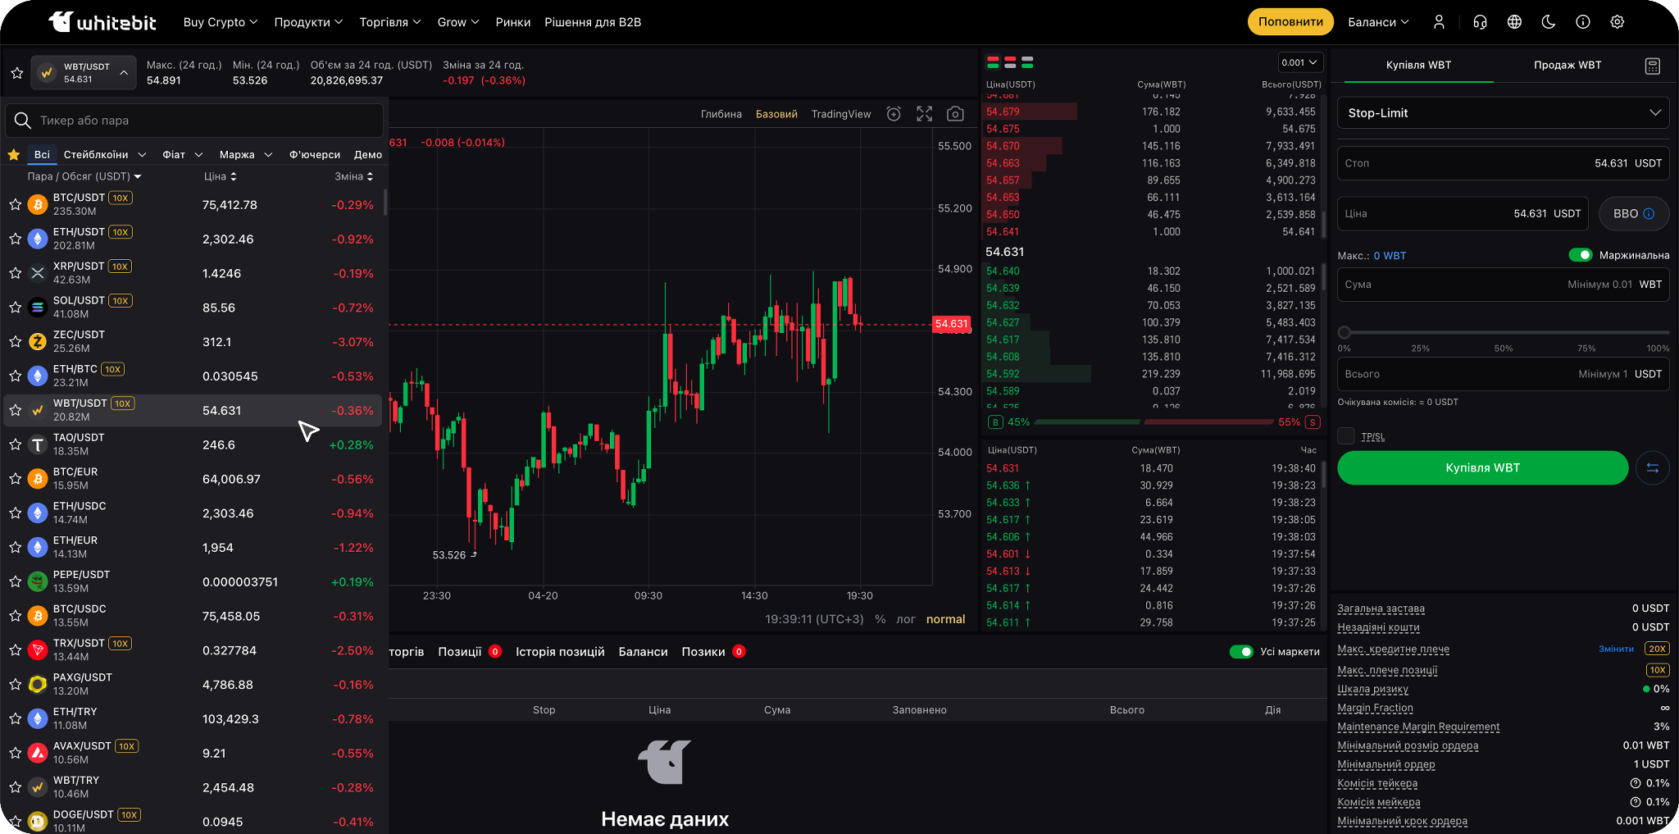Switch to the Продаж WBT tab
1679x834 pixels.
coord(1567,65)
